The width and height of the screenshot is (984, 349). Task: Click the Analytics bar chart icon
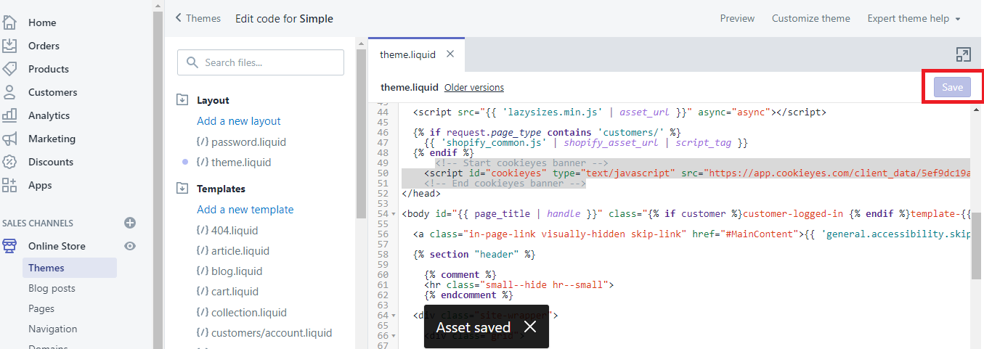[9, 115]
